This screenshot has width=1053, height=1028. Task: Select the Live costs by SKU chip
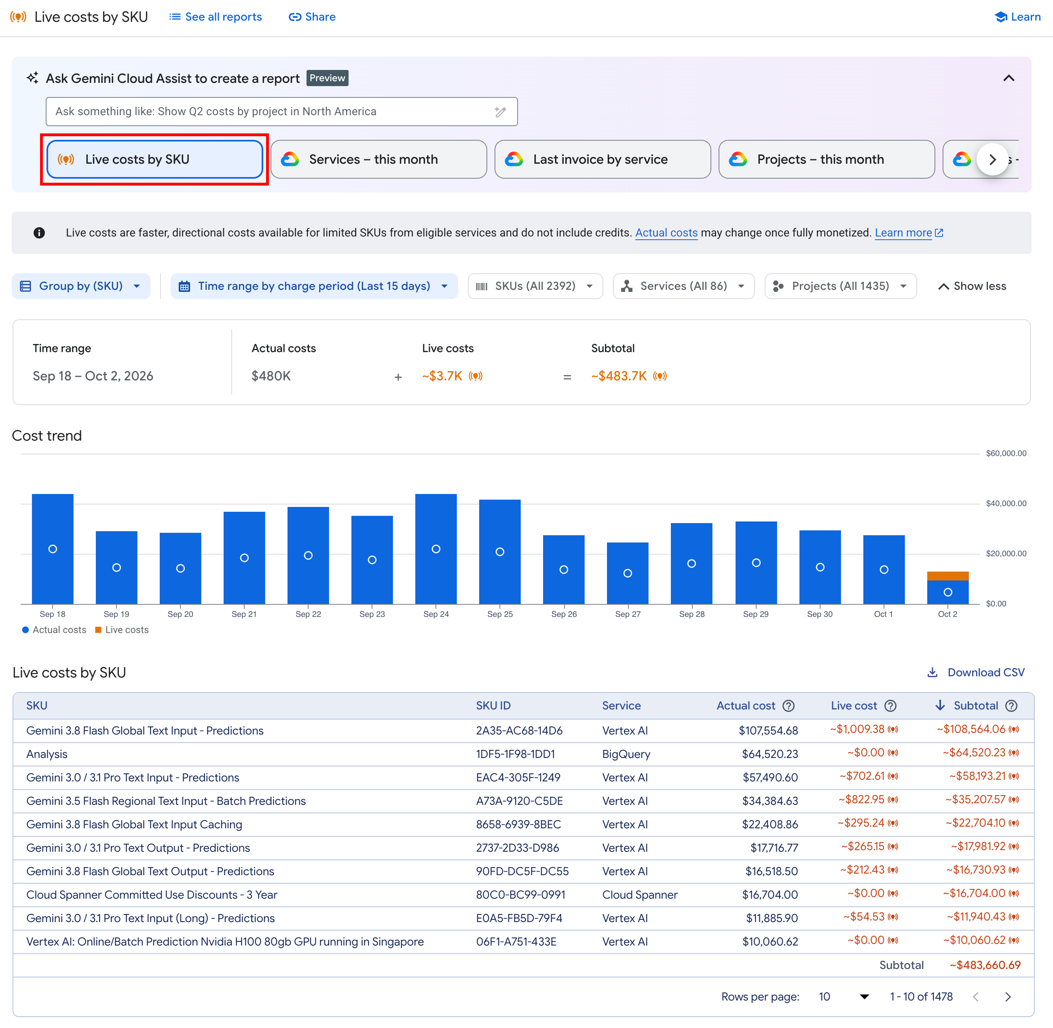coord(154,159)
